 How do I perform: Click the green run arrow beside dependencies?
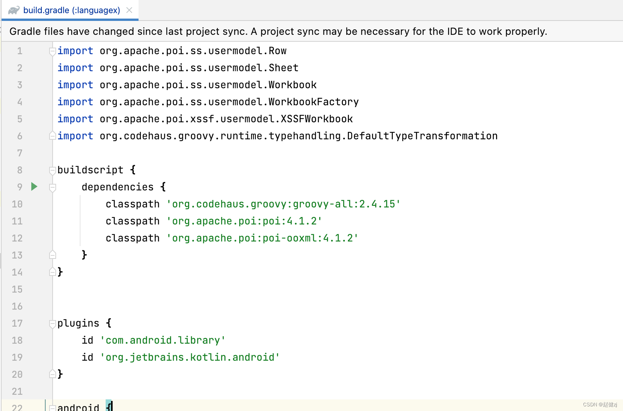point(34,187)
